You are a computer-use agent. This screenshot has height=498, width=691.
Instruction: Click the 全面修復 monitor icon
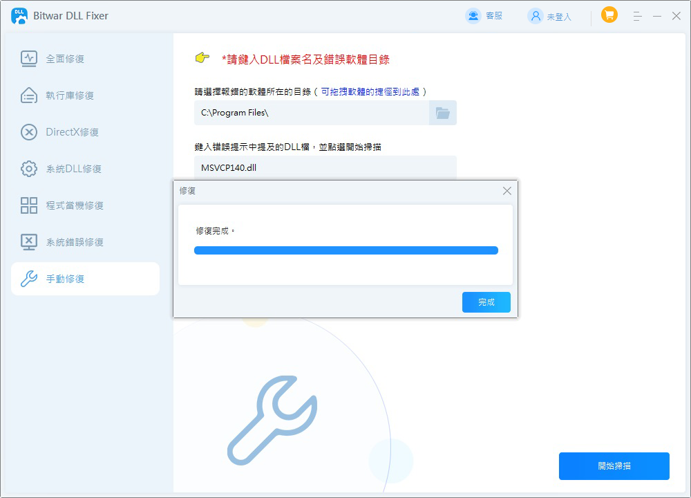point(29,59)
